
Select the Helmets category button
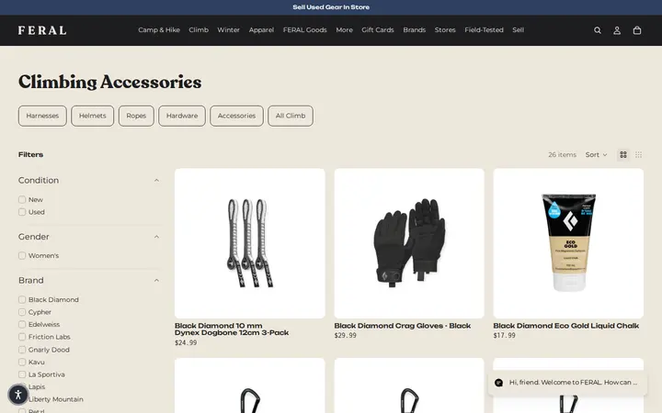(x=93, y=116)
